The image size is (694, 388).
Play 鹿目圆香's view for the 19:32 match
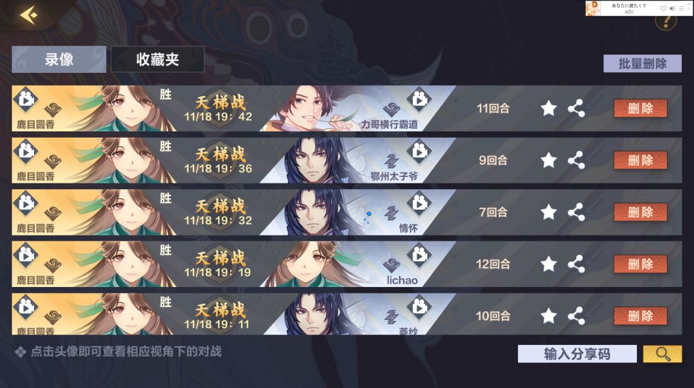pyautogui.click(x=26, y=203)
